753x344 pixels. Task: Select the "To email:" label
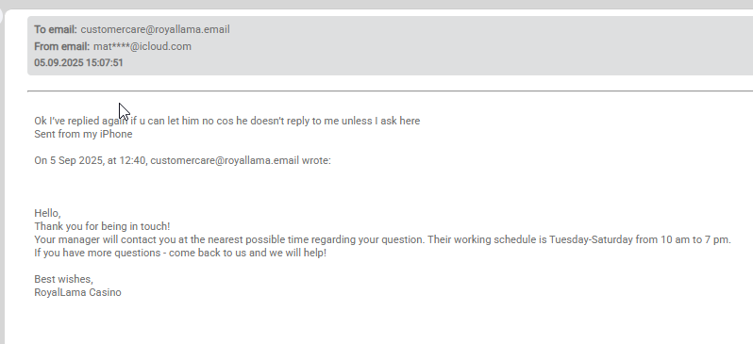click(x=56, y=30)
